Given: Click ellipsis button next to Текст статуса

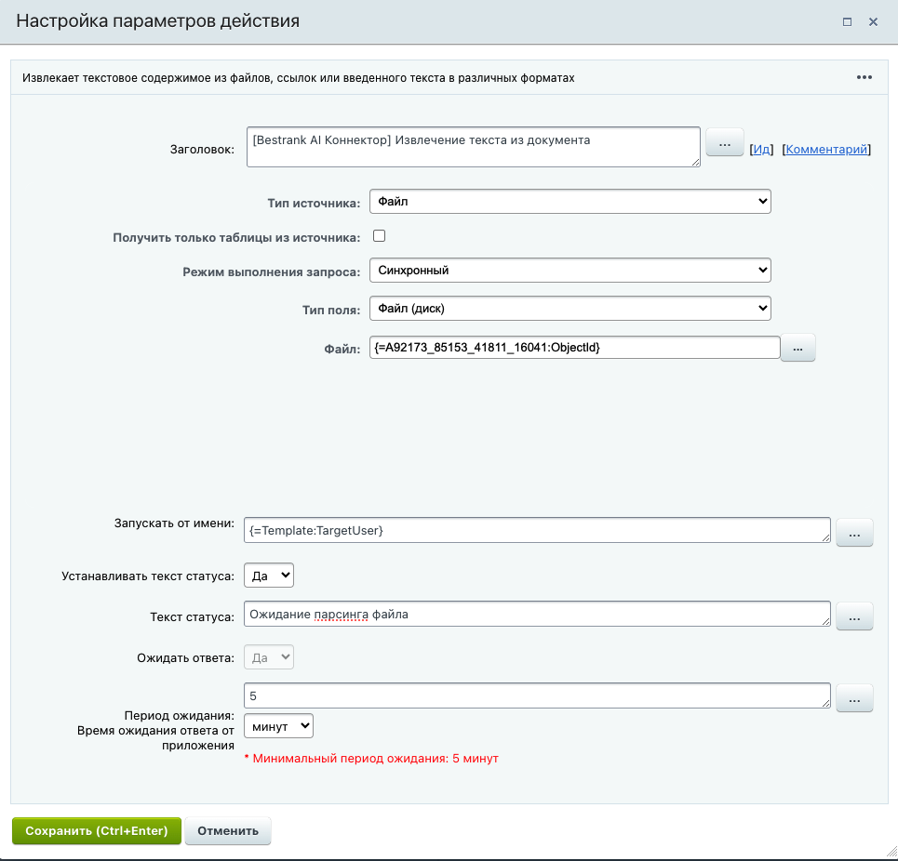Looking at the screenshot, I should click(854, 616).
